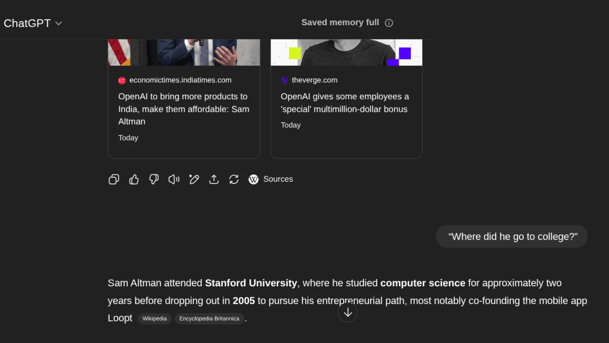This screenshot has width=609, height=343.
Task: Open the info tooltip next to Saved memory full
Action: pos(389,23)
